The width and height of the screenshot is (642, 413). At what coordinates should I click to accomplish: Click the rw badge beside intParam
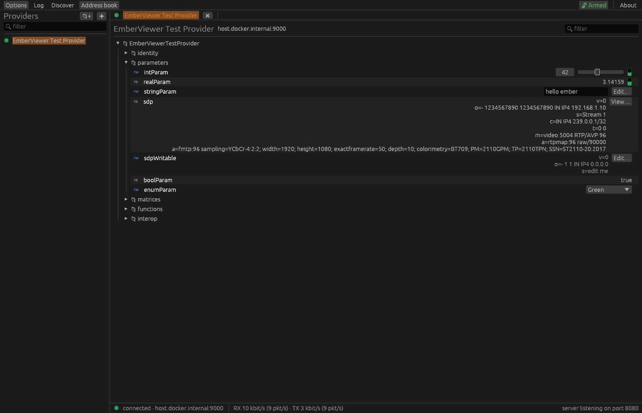click(136, 73)
